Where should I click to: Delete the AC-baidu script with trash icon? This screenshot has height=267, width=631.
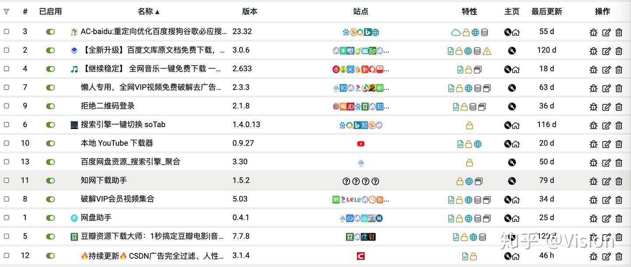tap(619, 32)
